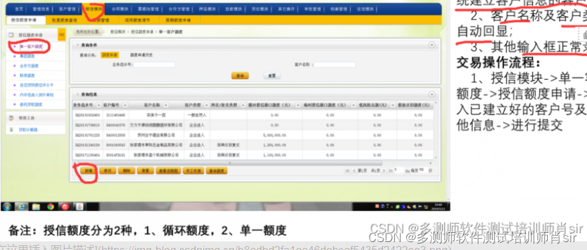Click the 查看流程图 button
The width and height of the screenshot is (587, 250).
[168, 171]
